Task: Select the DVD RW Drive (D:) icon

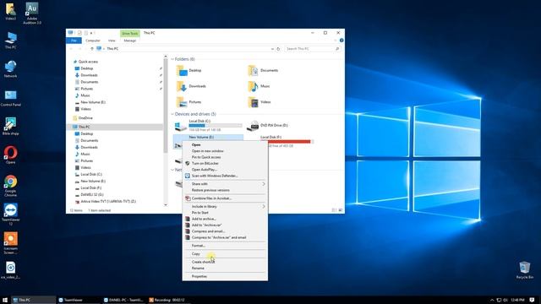Action: click(x=253, y=126)
